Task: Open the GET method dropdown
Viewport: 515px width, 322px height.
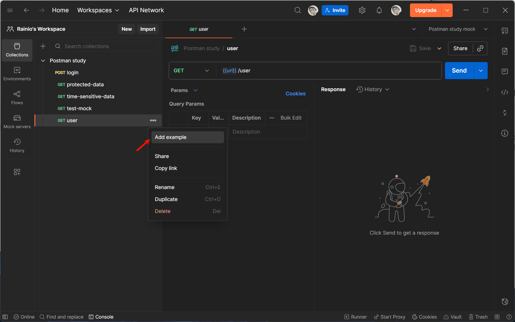Action: pyautogui.click(x=191, y=71)
